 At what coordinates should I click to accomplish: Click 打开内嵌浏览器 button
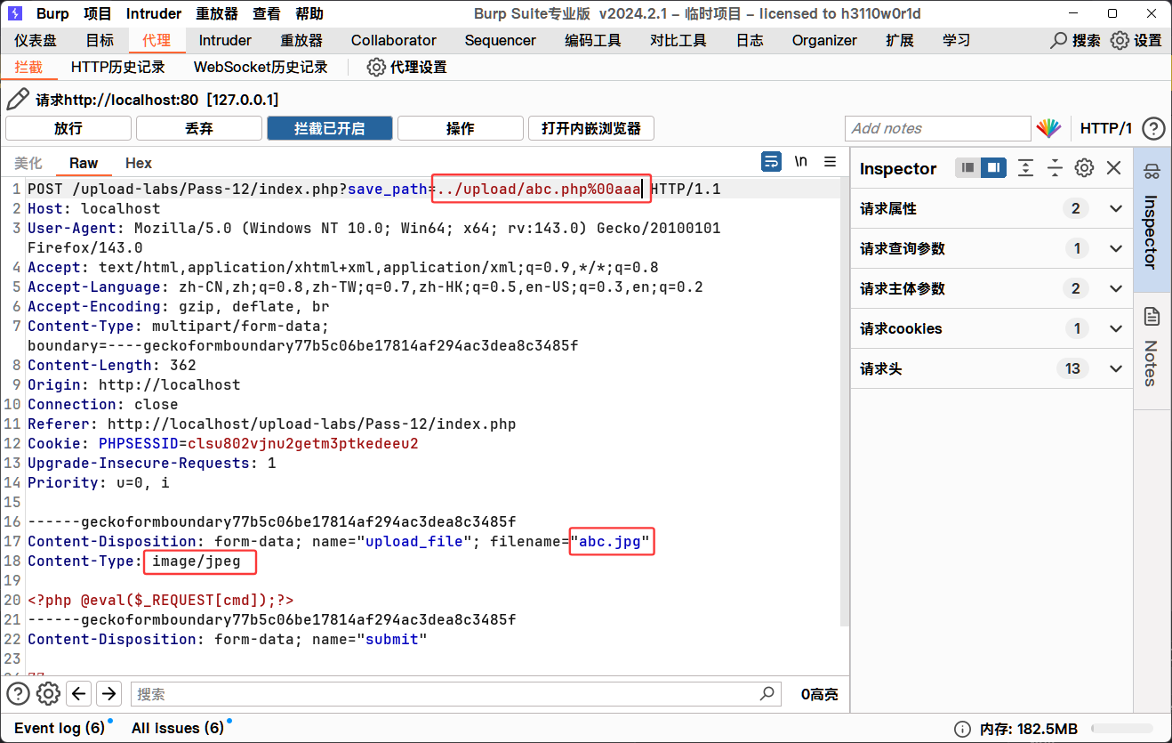pyautogui.click(x=591, y=128)
